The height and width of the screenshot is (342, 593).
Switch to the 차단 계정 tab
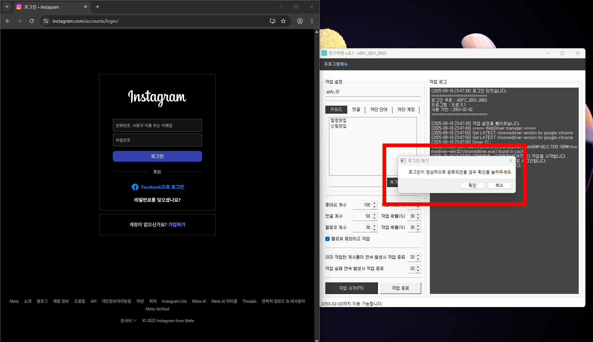[x=406, y=109]
